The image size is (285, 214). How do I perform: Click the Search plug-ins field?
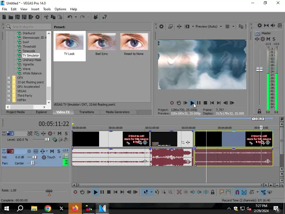[28, 27]
